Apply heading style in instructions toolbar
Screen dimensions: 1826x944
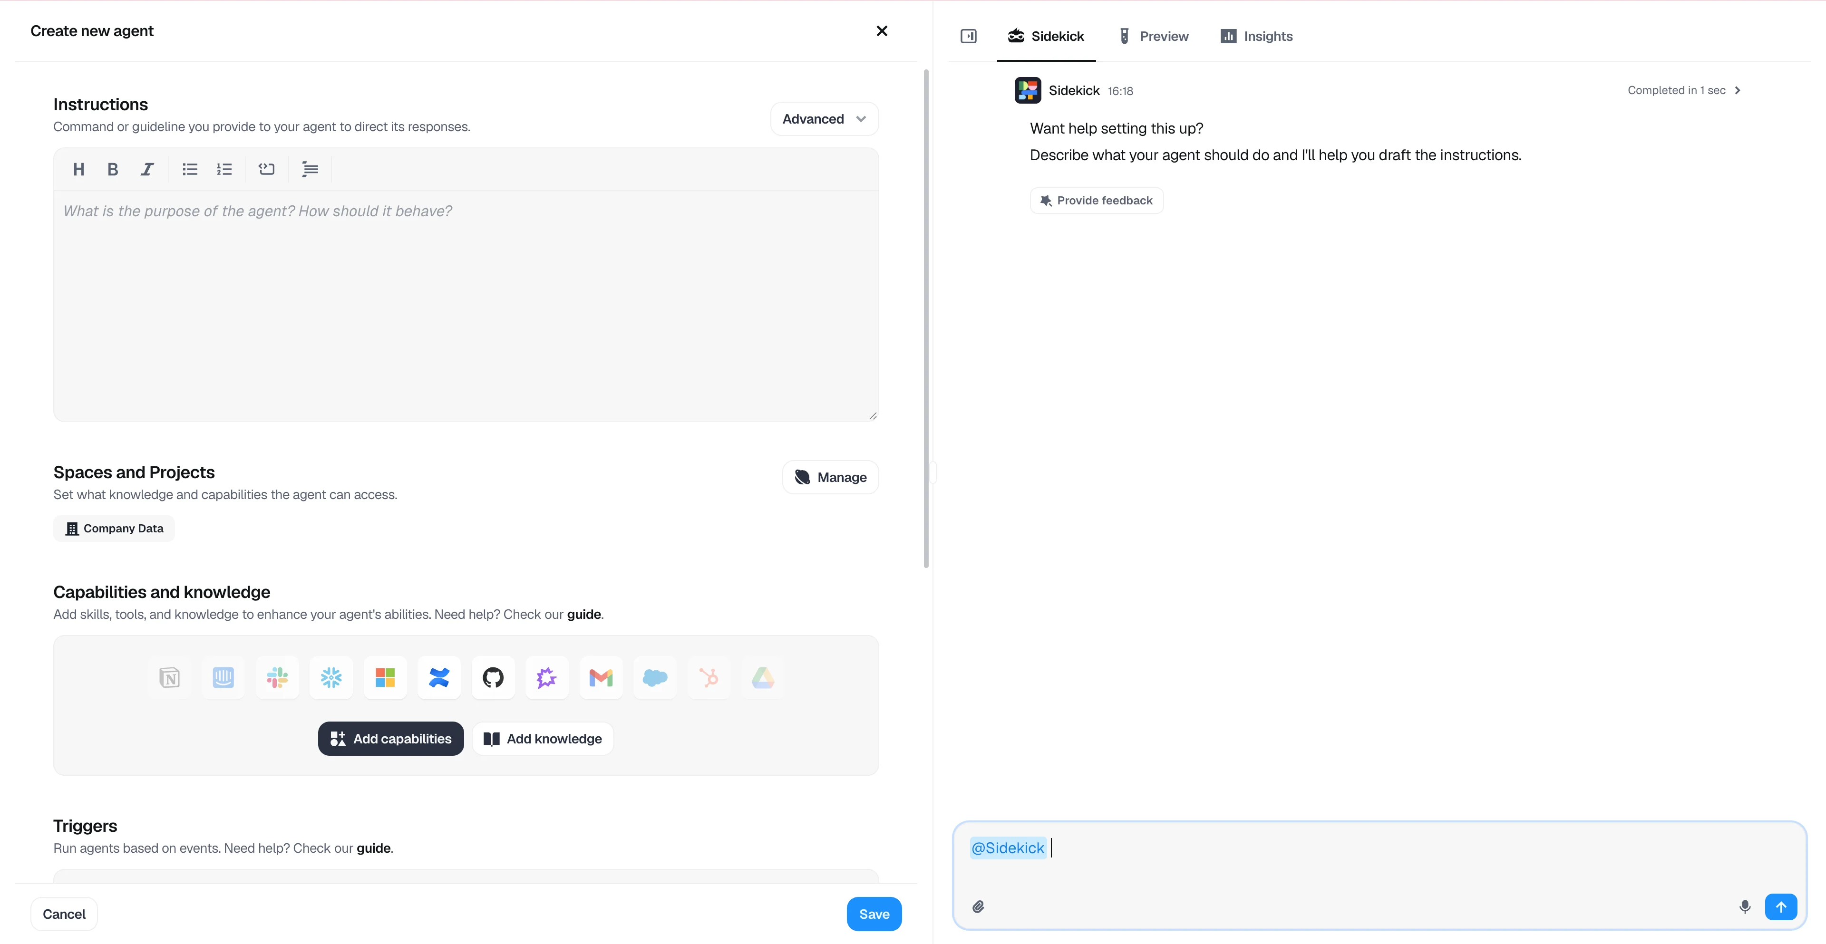[78, 169]
